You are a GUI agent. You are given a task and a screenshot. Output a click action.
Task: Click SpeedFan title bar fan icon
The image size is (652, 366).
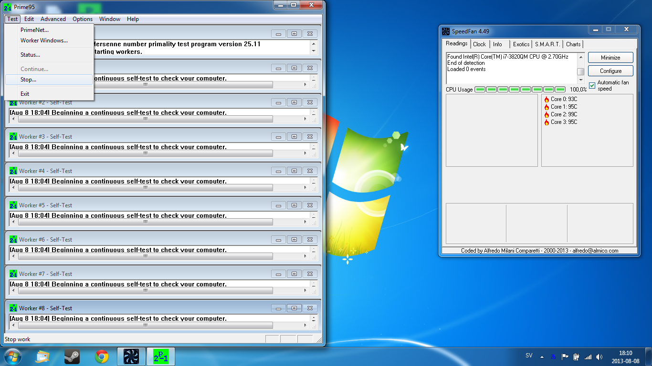coord(446,31)
